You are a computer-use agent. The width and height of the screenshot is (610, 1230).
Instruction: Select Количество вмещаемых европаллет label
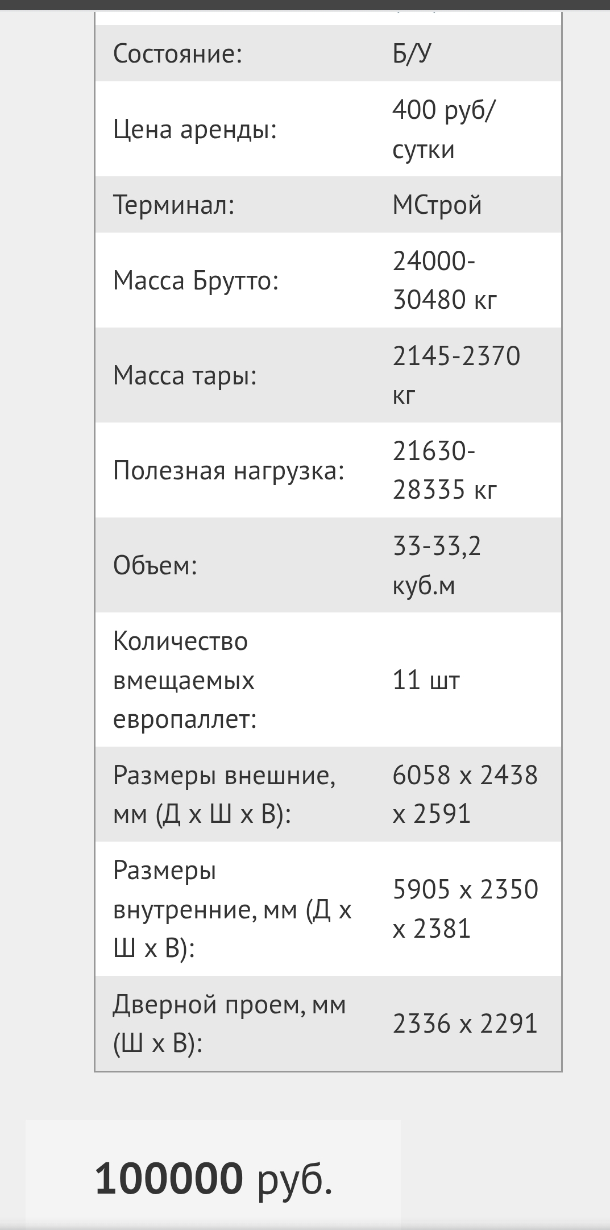pos(185,680)
